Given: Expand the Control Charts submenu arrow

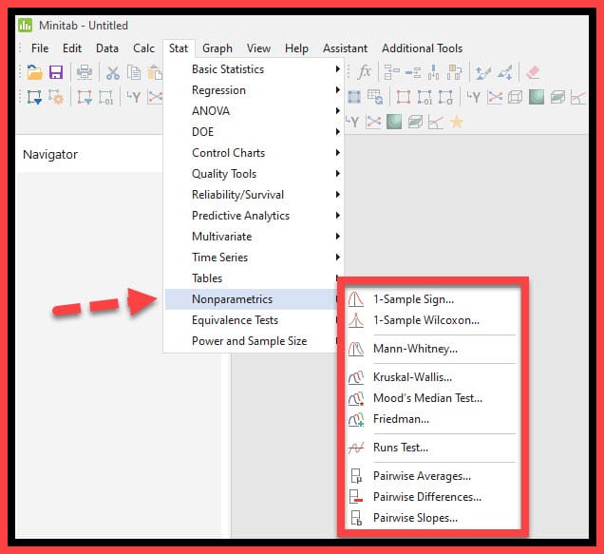Looking at the screenshot, I should [x=338, y=153].
